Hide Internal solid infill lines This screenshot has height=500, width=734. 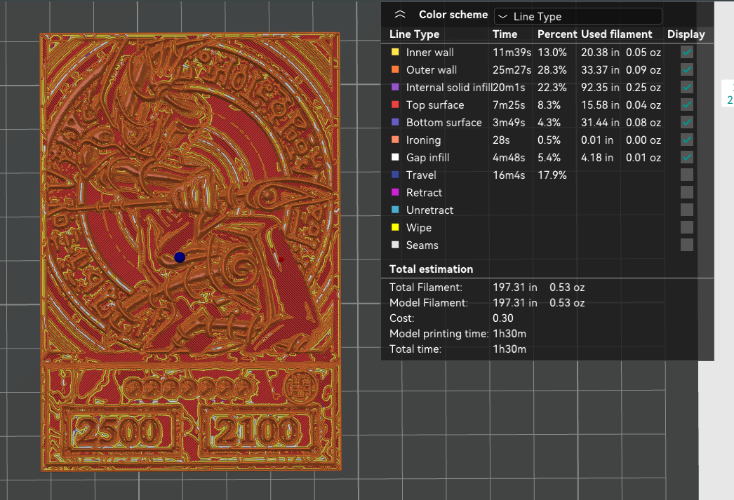[x=687, y=87]
